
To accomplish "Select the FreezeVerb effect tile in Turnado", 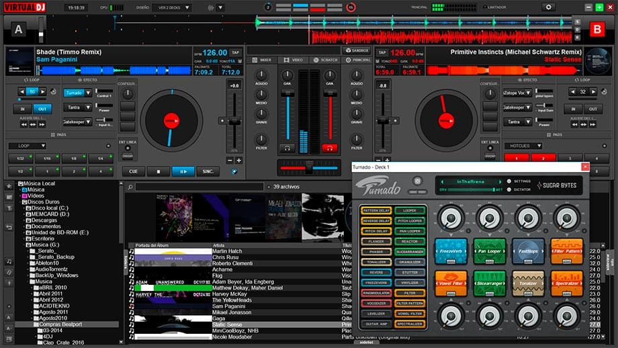I will click(451, 251).
